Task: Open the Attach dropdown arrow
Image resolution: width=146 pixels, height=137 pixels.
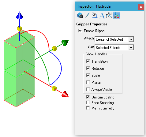Action: coord(131,39)
